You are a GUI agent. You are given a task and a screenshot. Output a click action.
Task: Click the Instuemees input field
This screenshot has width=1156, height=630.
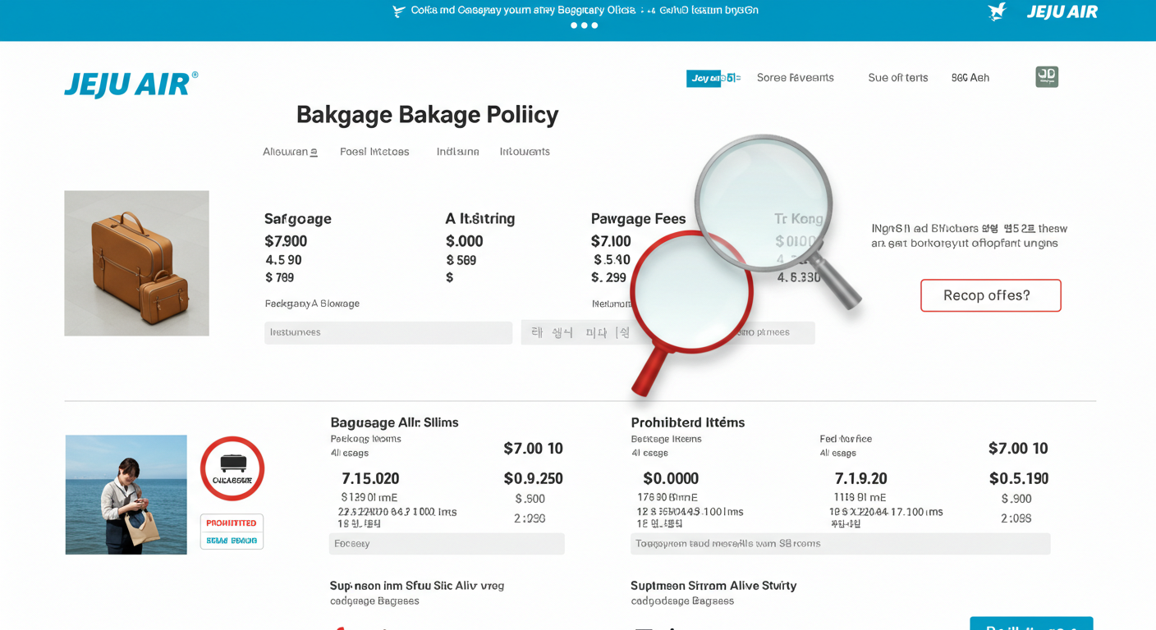[388, 332]
